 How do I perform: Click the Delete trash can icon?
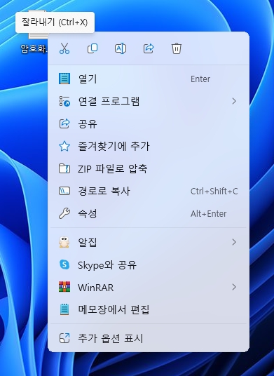(x=177, y=48)
